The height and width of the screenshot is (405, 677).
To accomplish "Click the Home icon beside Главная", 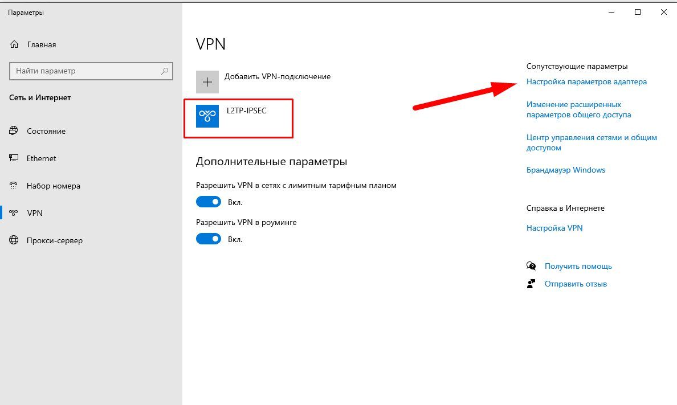I will 14,44.
